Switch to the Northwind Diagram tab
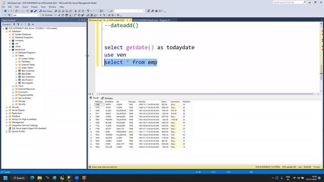 (x=151, y=20)
